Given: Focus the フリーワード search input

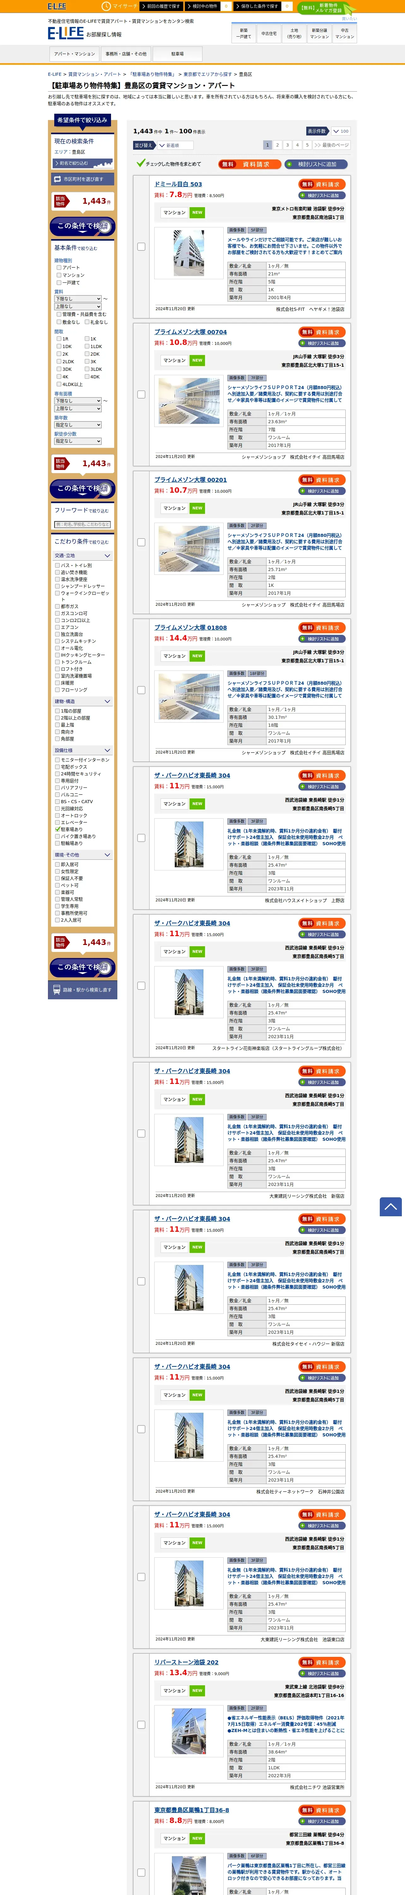Looking at the screenshot, I should pos(82,525).
